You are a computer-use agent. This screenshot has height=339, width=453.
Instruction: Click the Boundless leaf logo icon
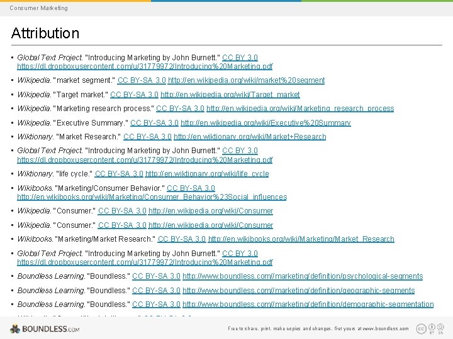[x=15, y=328]
